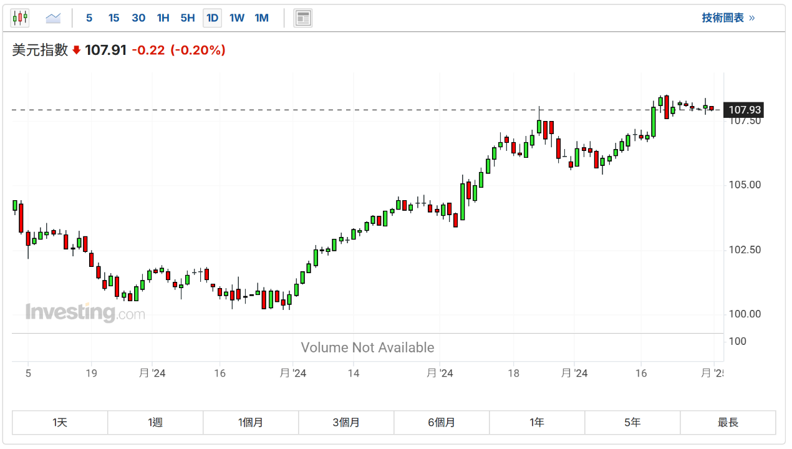Image resolution: width=792 pixels, height=449 pixels.
Task: Show the 最長 maximum range
Action: (x=728, y=422)
